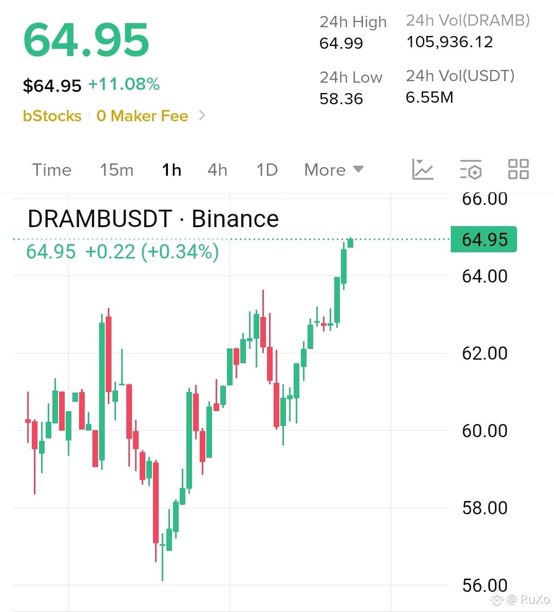This screenshot has height=612, width=554.
Task: Click the 24h Low value 58.36
Action: tap(341, 99)
